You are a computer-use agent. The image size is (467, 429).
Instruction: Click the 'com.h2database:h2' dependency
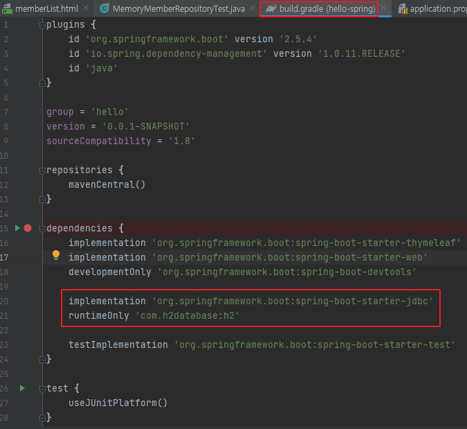[x=187, y=315]
